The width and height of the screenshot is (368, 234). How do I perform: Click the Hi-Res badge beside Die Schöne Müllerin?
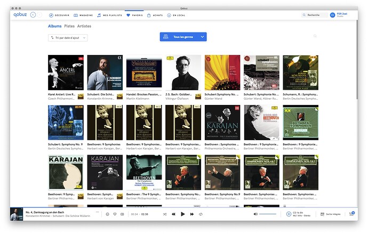pyautogui.click(x=119, y=96)
